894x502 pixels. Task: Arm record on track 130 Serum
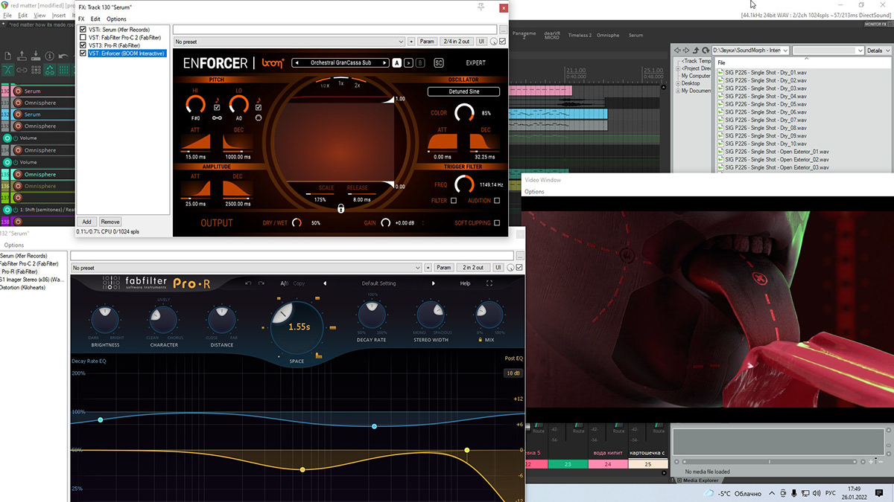click(18, 91)
